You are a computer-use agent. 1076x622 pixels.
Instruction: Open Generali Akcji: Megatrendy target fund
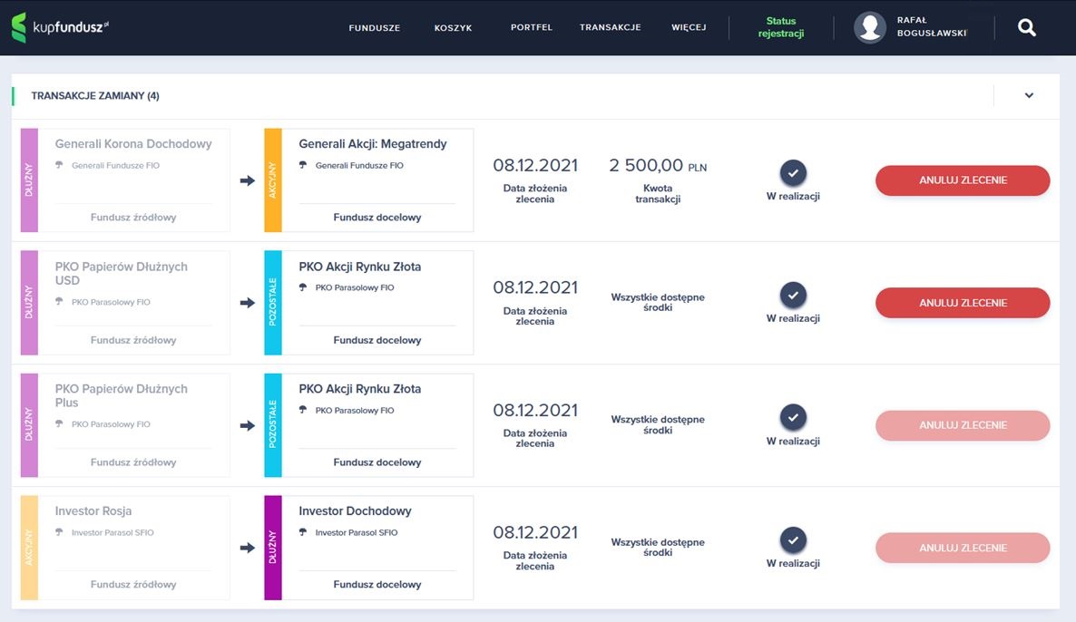click(x=373, y=144)
